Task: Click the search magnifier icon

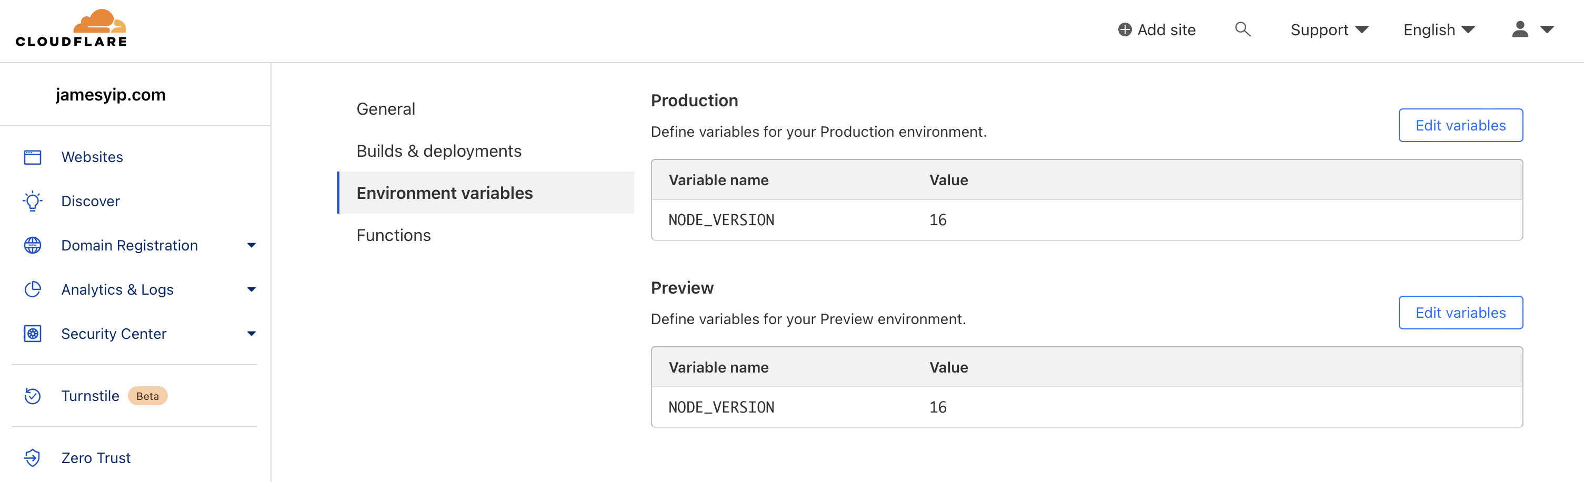Action: 1242,29
